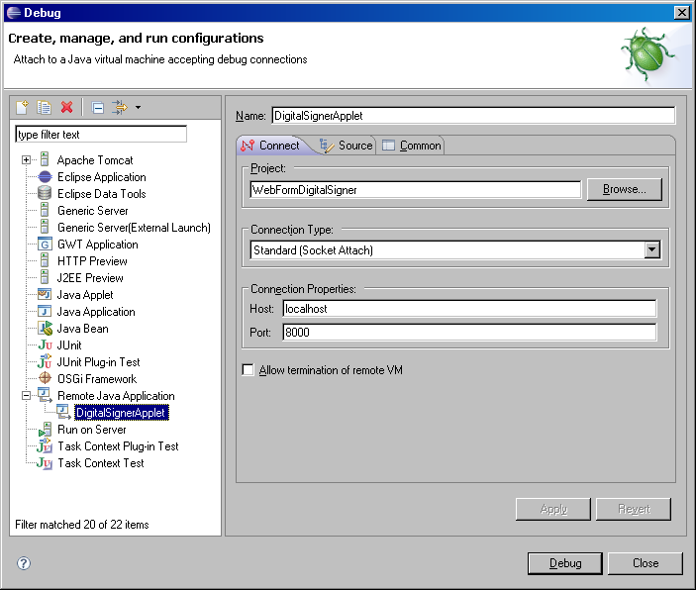Collapse the Remote Java Application node
This screenshot has height=590, width=696.
click(26, 396)
